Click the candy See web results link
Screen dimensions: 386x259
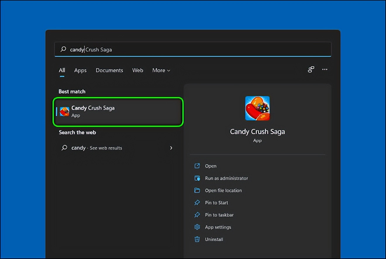pos(96,148)
